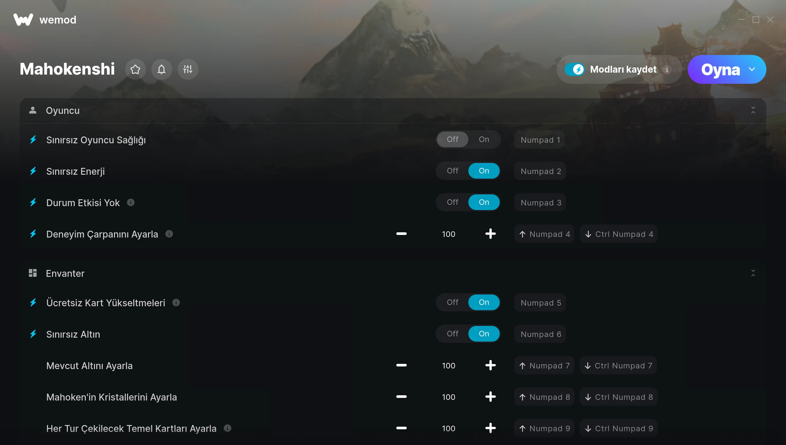Open the sliders settings icon near title
The image size is (786, 445).
[188, 69]
